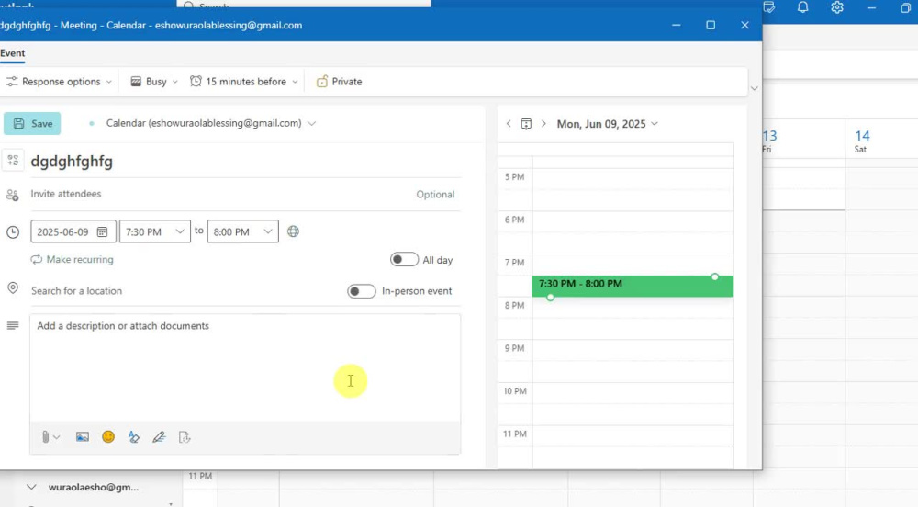Click the event category icon beside title

click(x=13, y=161)
